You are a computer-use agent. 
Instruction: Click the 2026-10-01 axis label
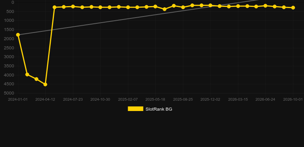pyautogui.click(x=293, y=100)
